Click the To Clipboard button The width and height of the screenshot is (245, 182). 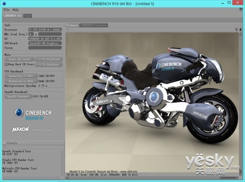pos(49,59)
